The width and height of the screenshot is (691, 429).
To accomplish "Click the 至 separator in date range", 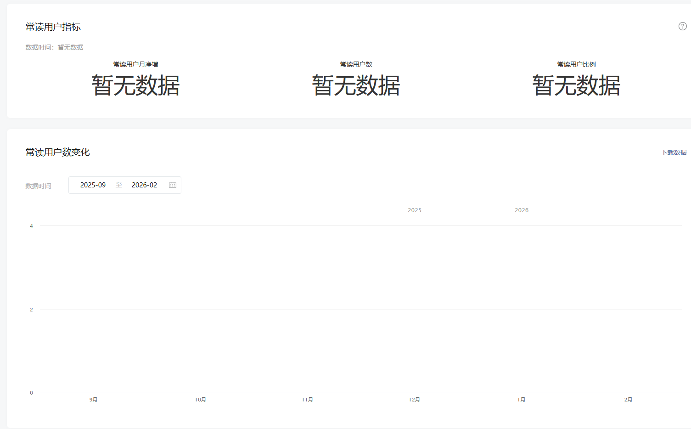I will (119, 185).
